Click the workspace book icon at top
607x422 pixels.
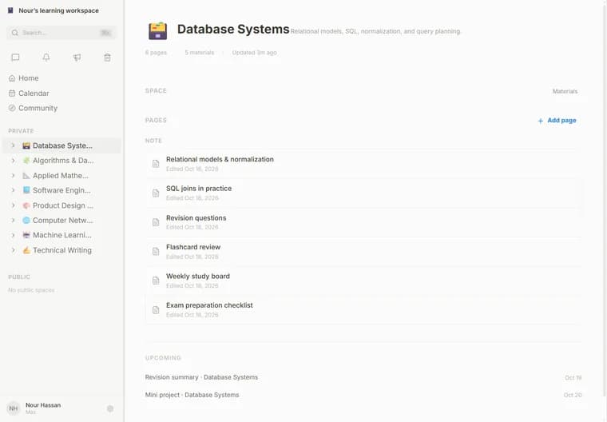(x=10, y=10)
